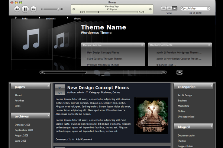Click the Theme Name site title

104,27
